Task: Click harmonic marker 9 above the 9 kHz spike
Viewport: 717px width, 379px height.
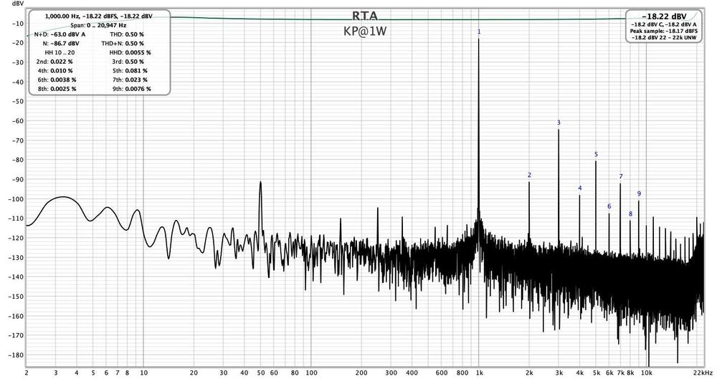Action: pyautogui.click(x=639, y=194)
